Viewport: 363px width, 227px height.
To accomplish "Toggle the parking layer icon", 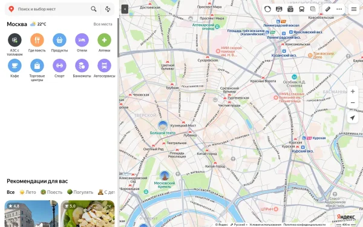I will pyautogui.click(x=279, y=9).
